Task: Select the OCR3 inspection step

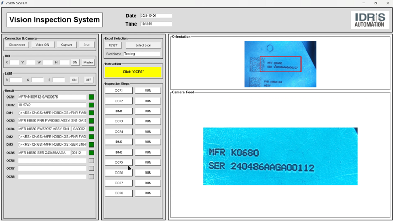Action: pos(119,121)
